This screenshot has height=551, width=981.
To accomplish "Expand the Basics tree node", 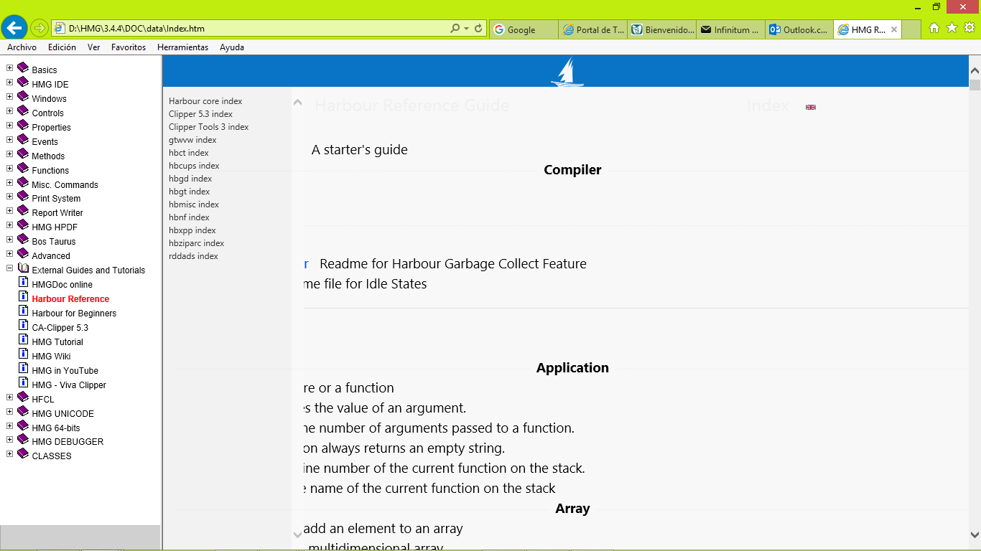I will 9,68.
